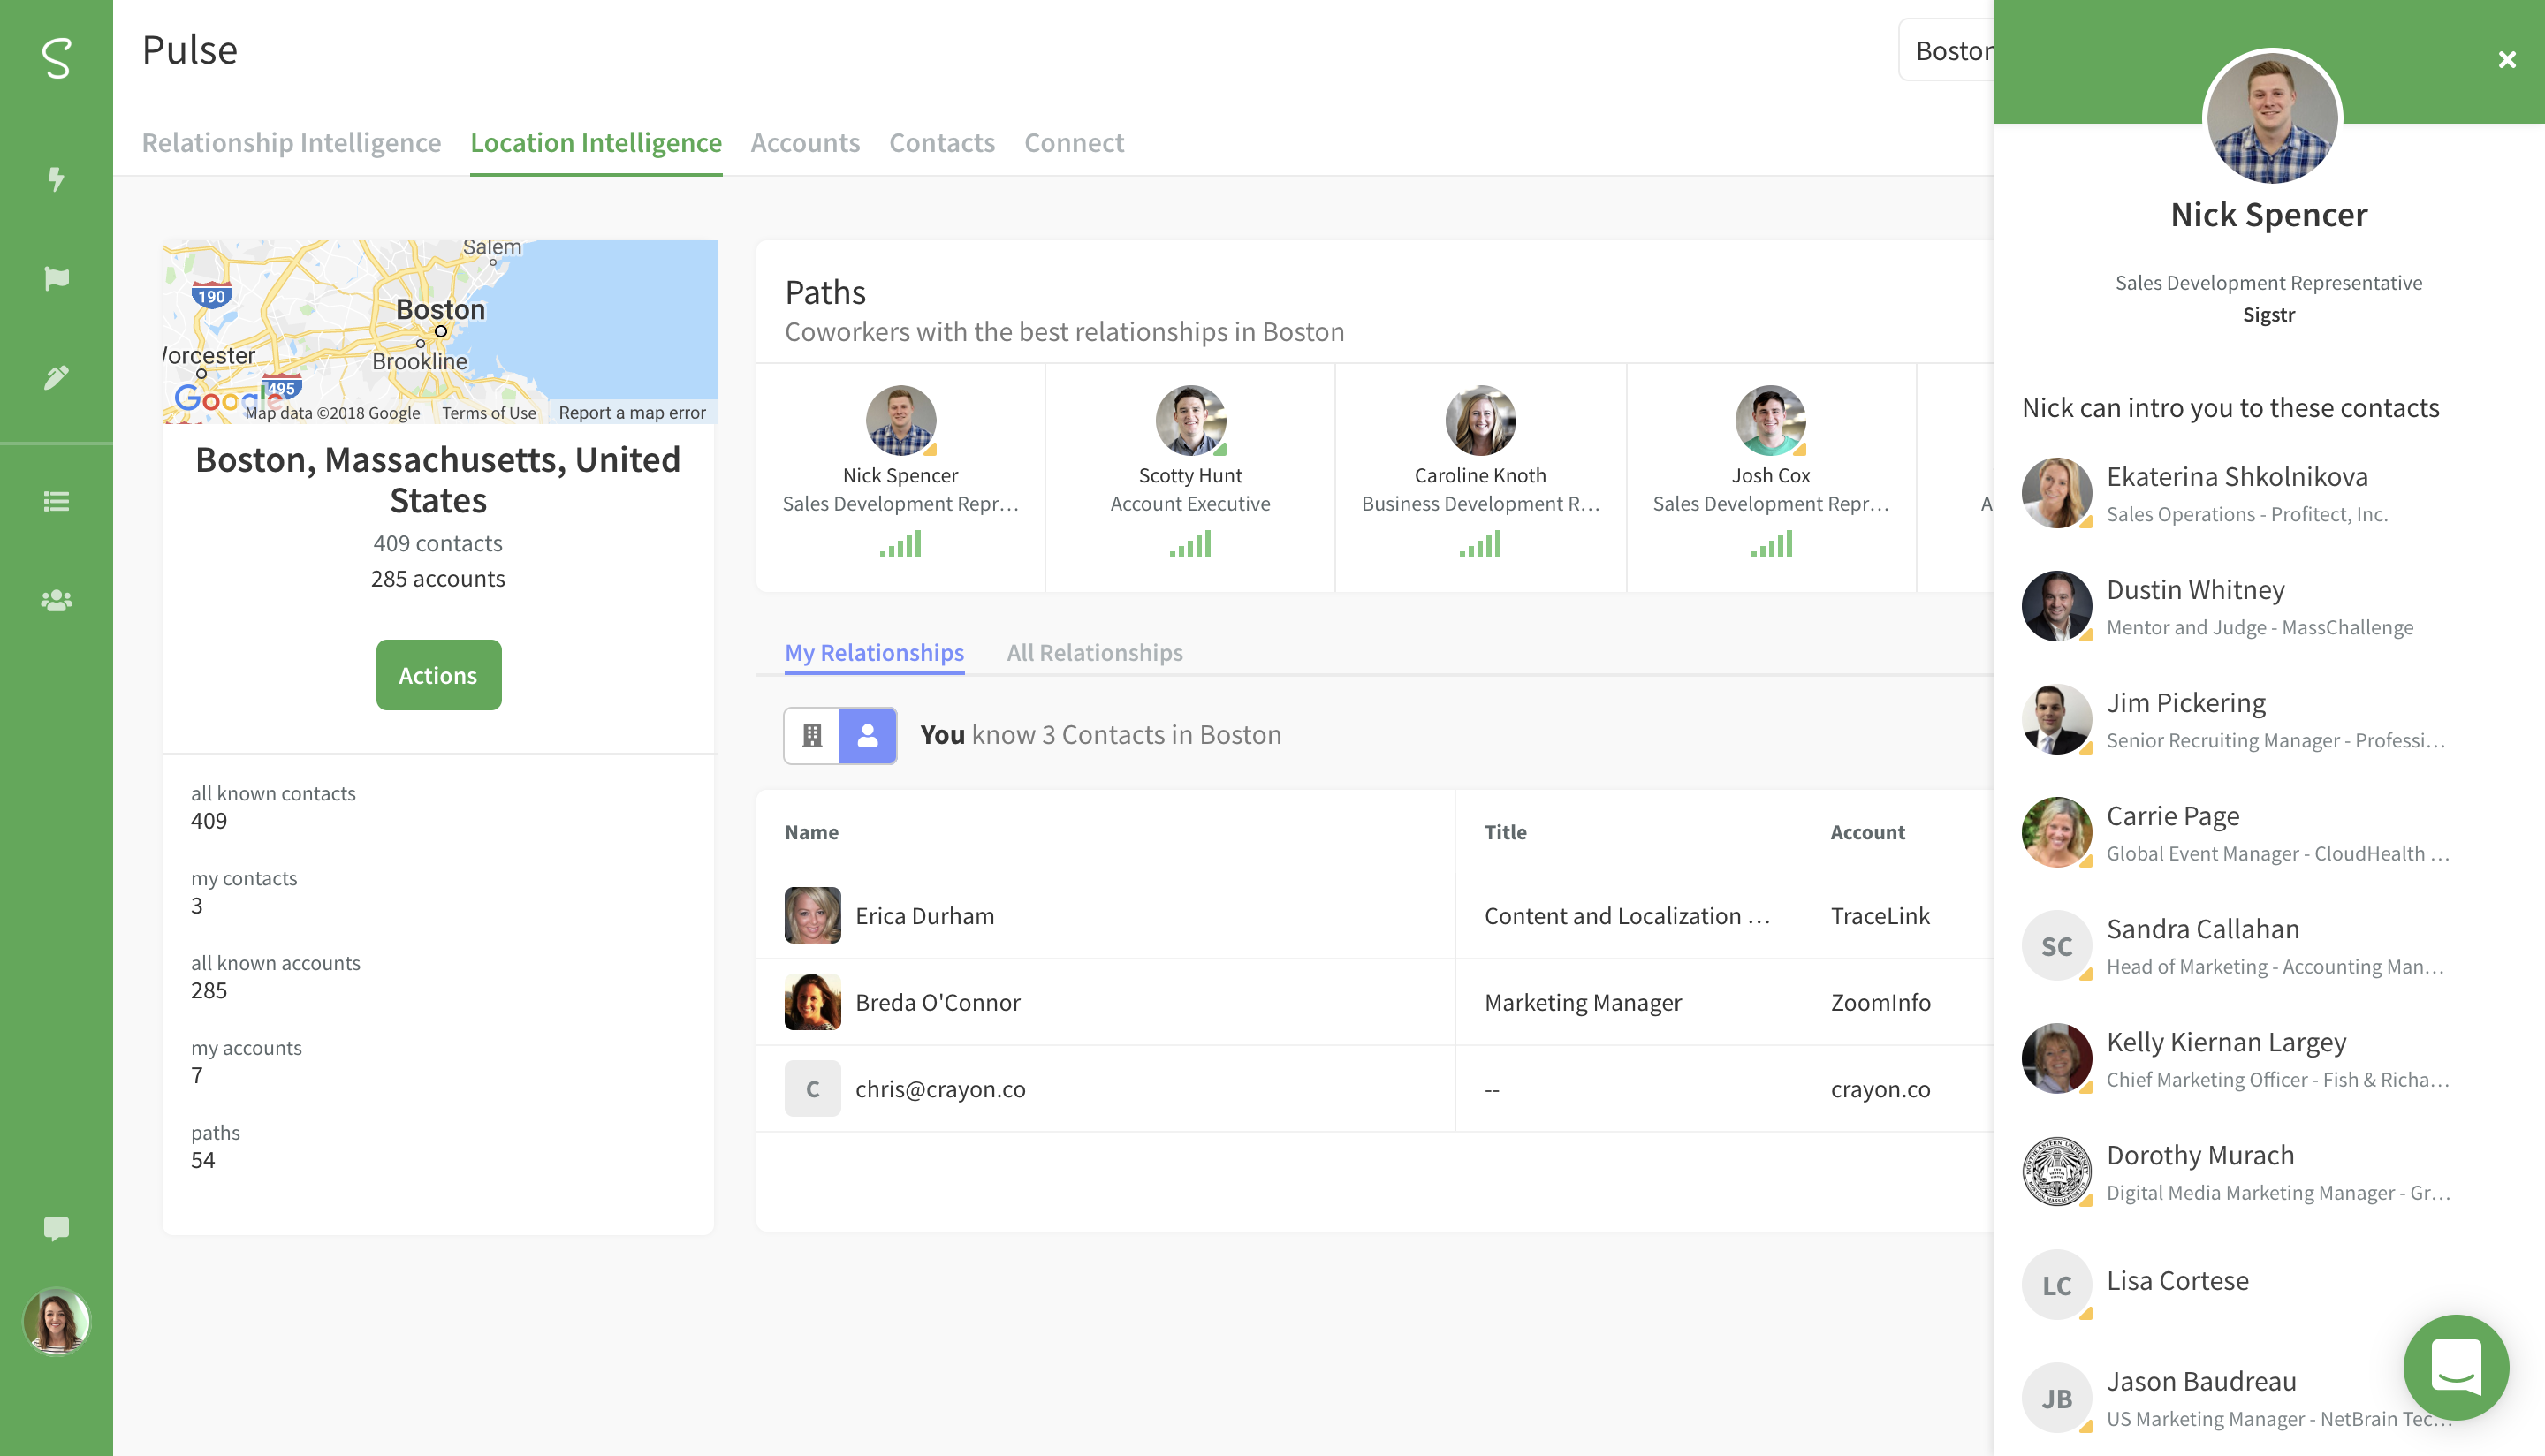Open the pencil Signatures icon in sidebar
Viewport: 2545px width, 1456px height.
[x=56, y=377]
